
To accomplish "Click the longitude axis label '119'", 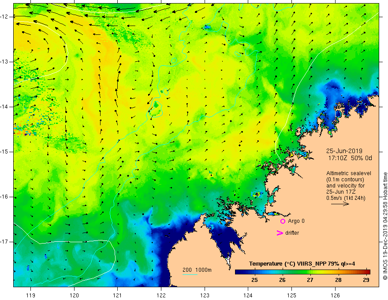I will pos(31,295).
